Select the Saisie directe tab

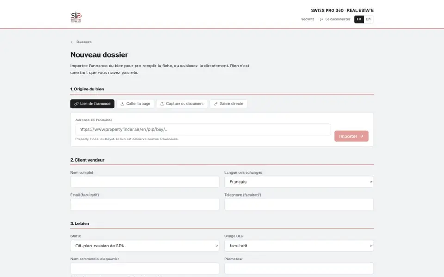click(x=228, y=104)
